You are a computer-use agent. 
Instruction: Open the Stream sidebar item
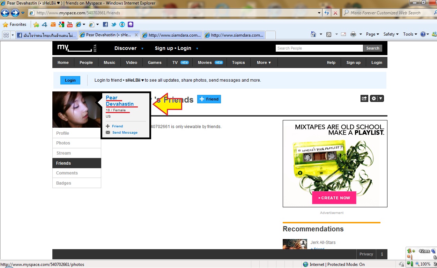[77, 153]
